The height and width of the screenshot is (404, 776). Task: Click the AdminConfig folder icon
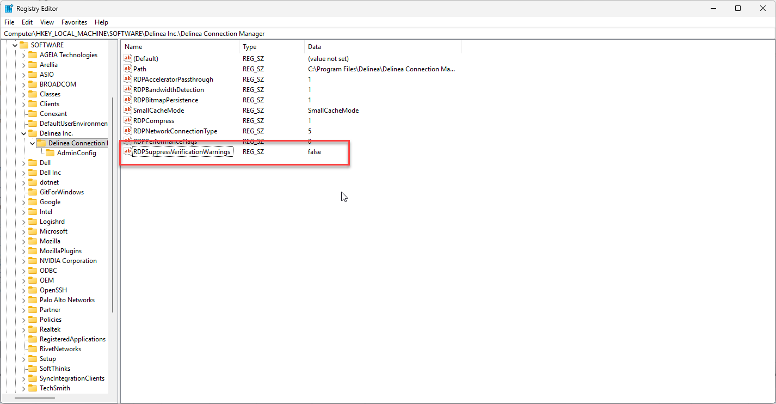click(50, 153)
